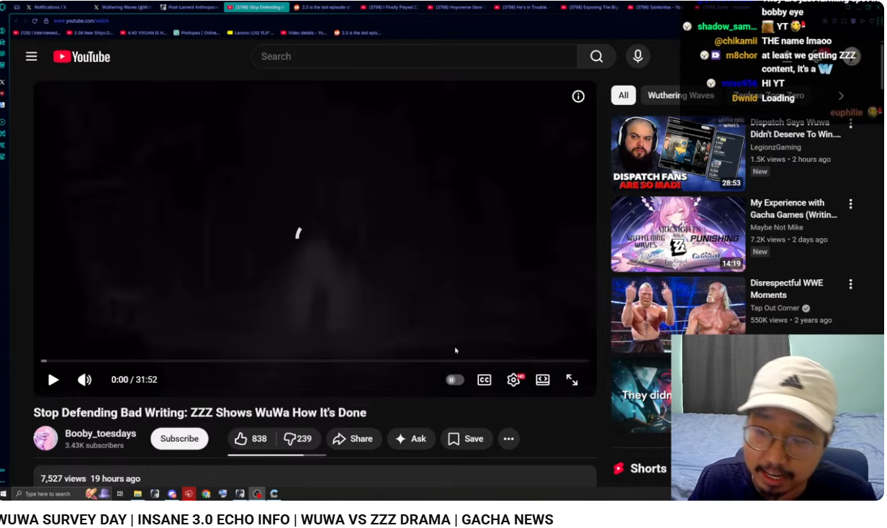Image resolution: width=887 pixels, height=528 pixels.
Task: Open player settings gear
Action: (x=514, y=380)
